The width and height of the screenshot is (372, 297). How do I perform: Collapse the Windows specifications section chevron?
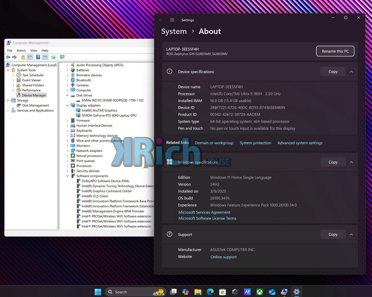(x=351, y=162)
